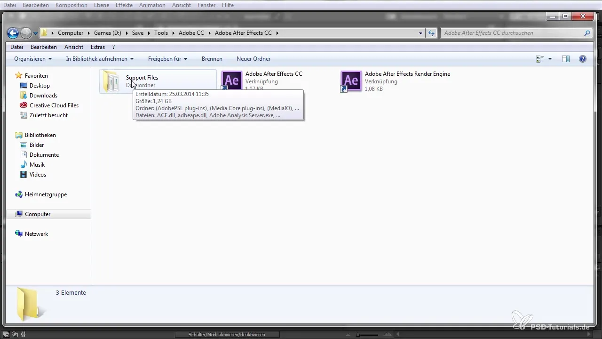Open the Adobe CC breadcrumb folder

pos(191,33)
